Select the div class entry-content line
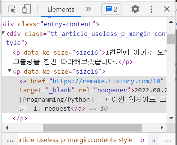This screenshot has height=145, width=177. click(51, 24)
